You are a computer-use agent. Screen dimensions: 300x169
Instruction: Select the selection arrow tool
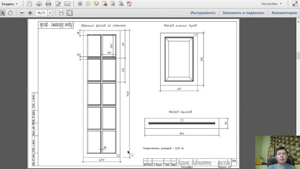pyautogui.click(x=2, y=13)
